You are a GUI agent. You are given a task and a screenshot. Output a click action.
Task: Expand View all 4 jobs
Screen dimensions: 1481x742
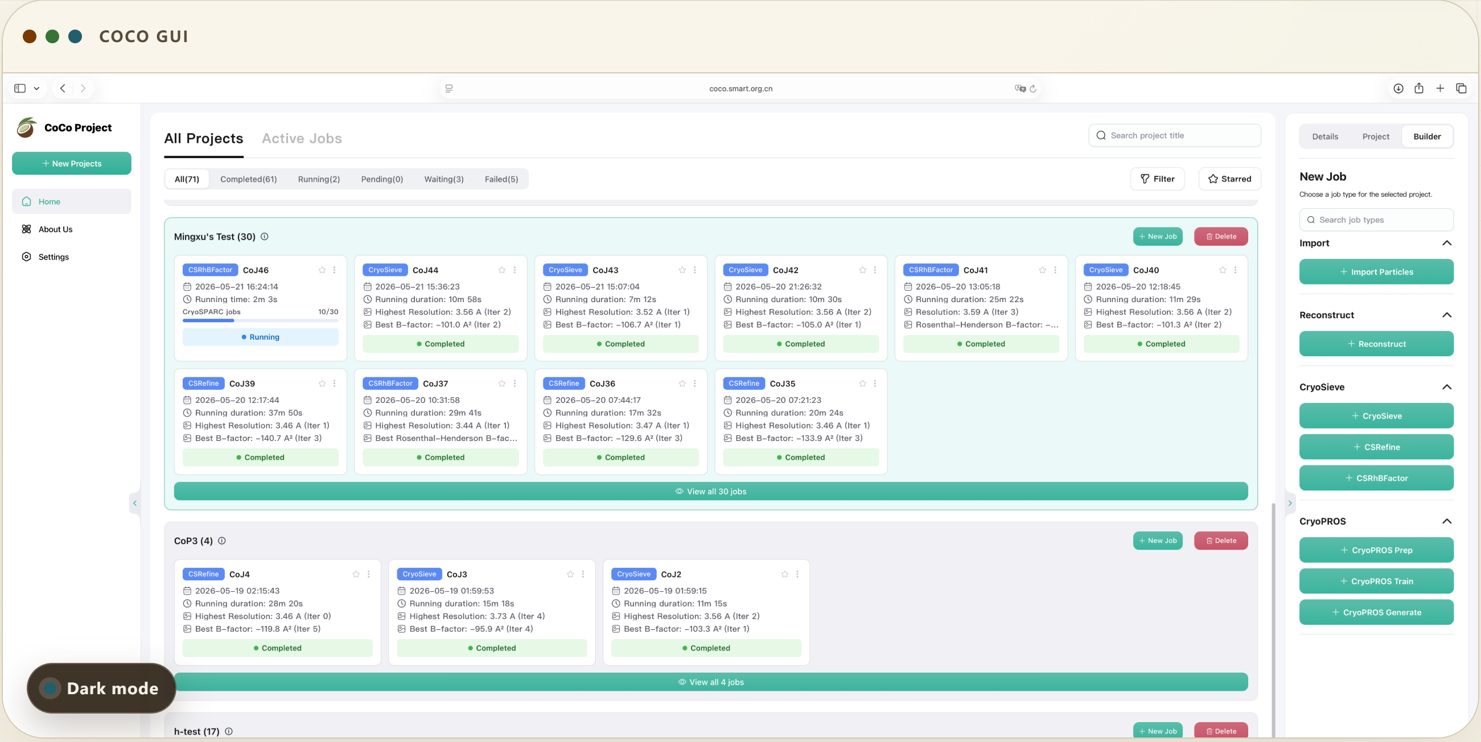(x=710, y=682)
